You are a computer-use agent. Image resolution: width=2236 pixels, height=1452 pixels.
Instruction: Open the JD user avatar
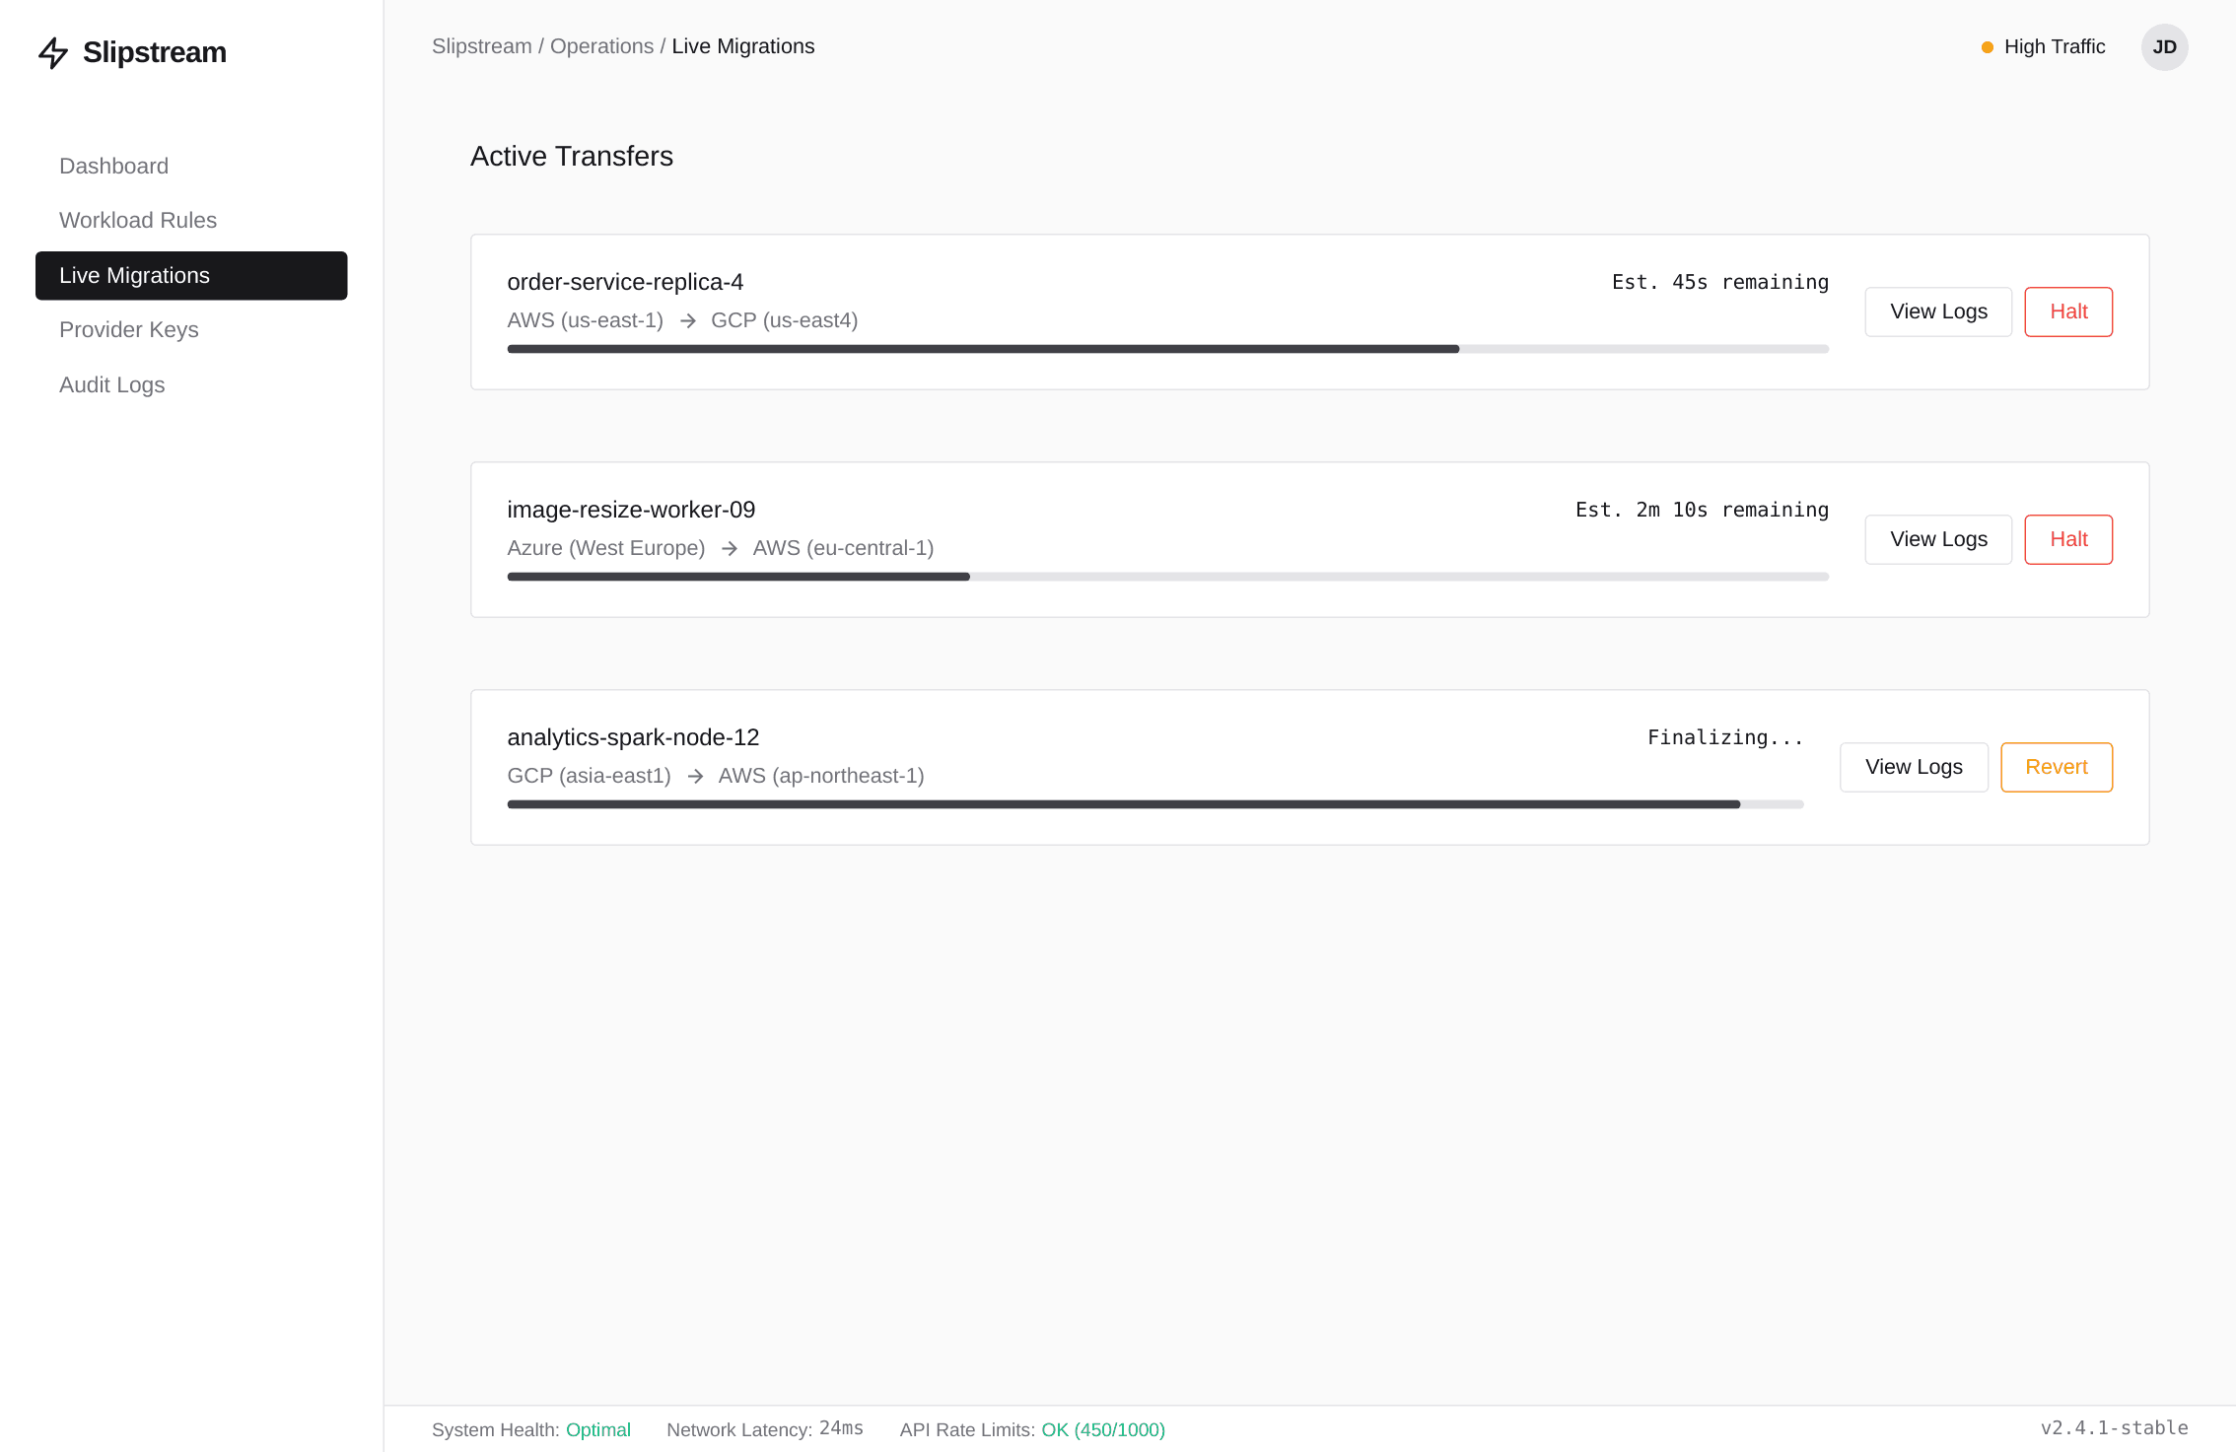2164,47
